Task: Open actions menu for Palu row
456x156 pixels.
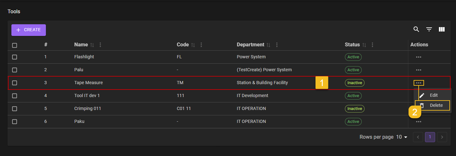Action: 418,70
